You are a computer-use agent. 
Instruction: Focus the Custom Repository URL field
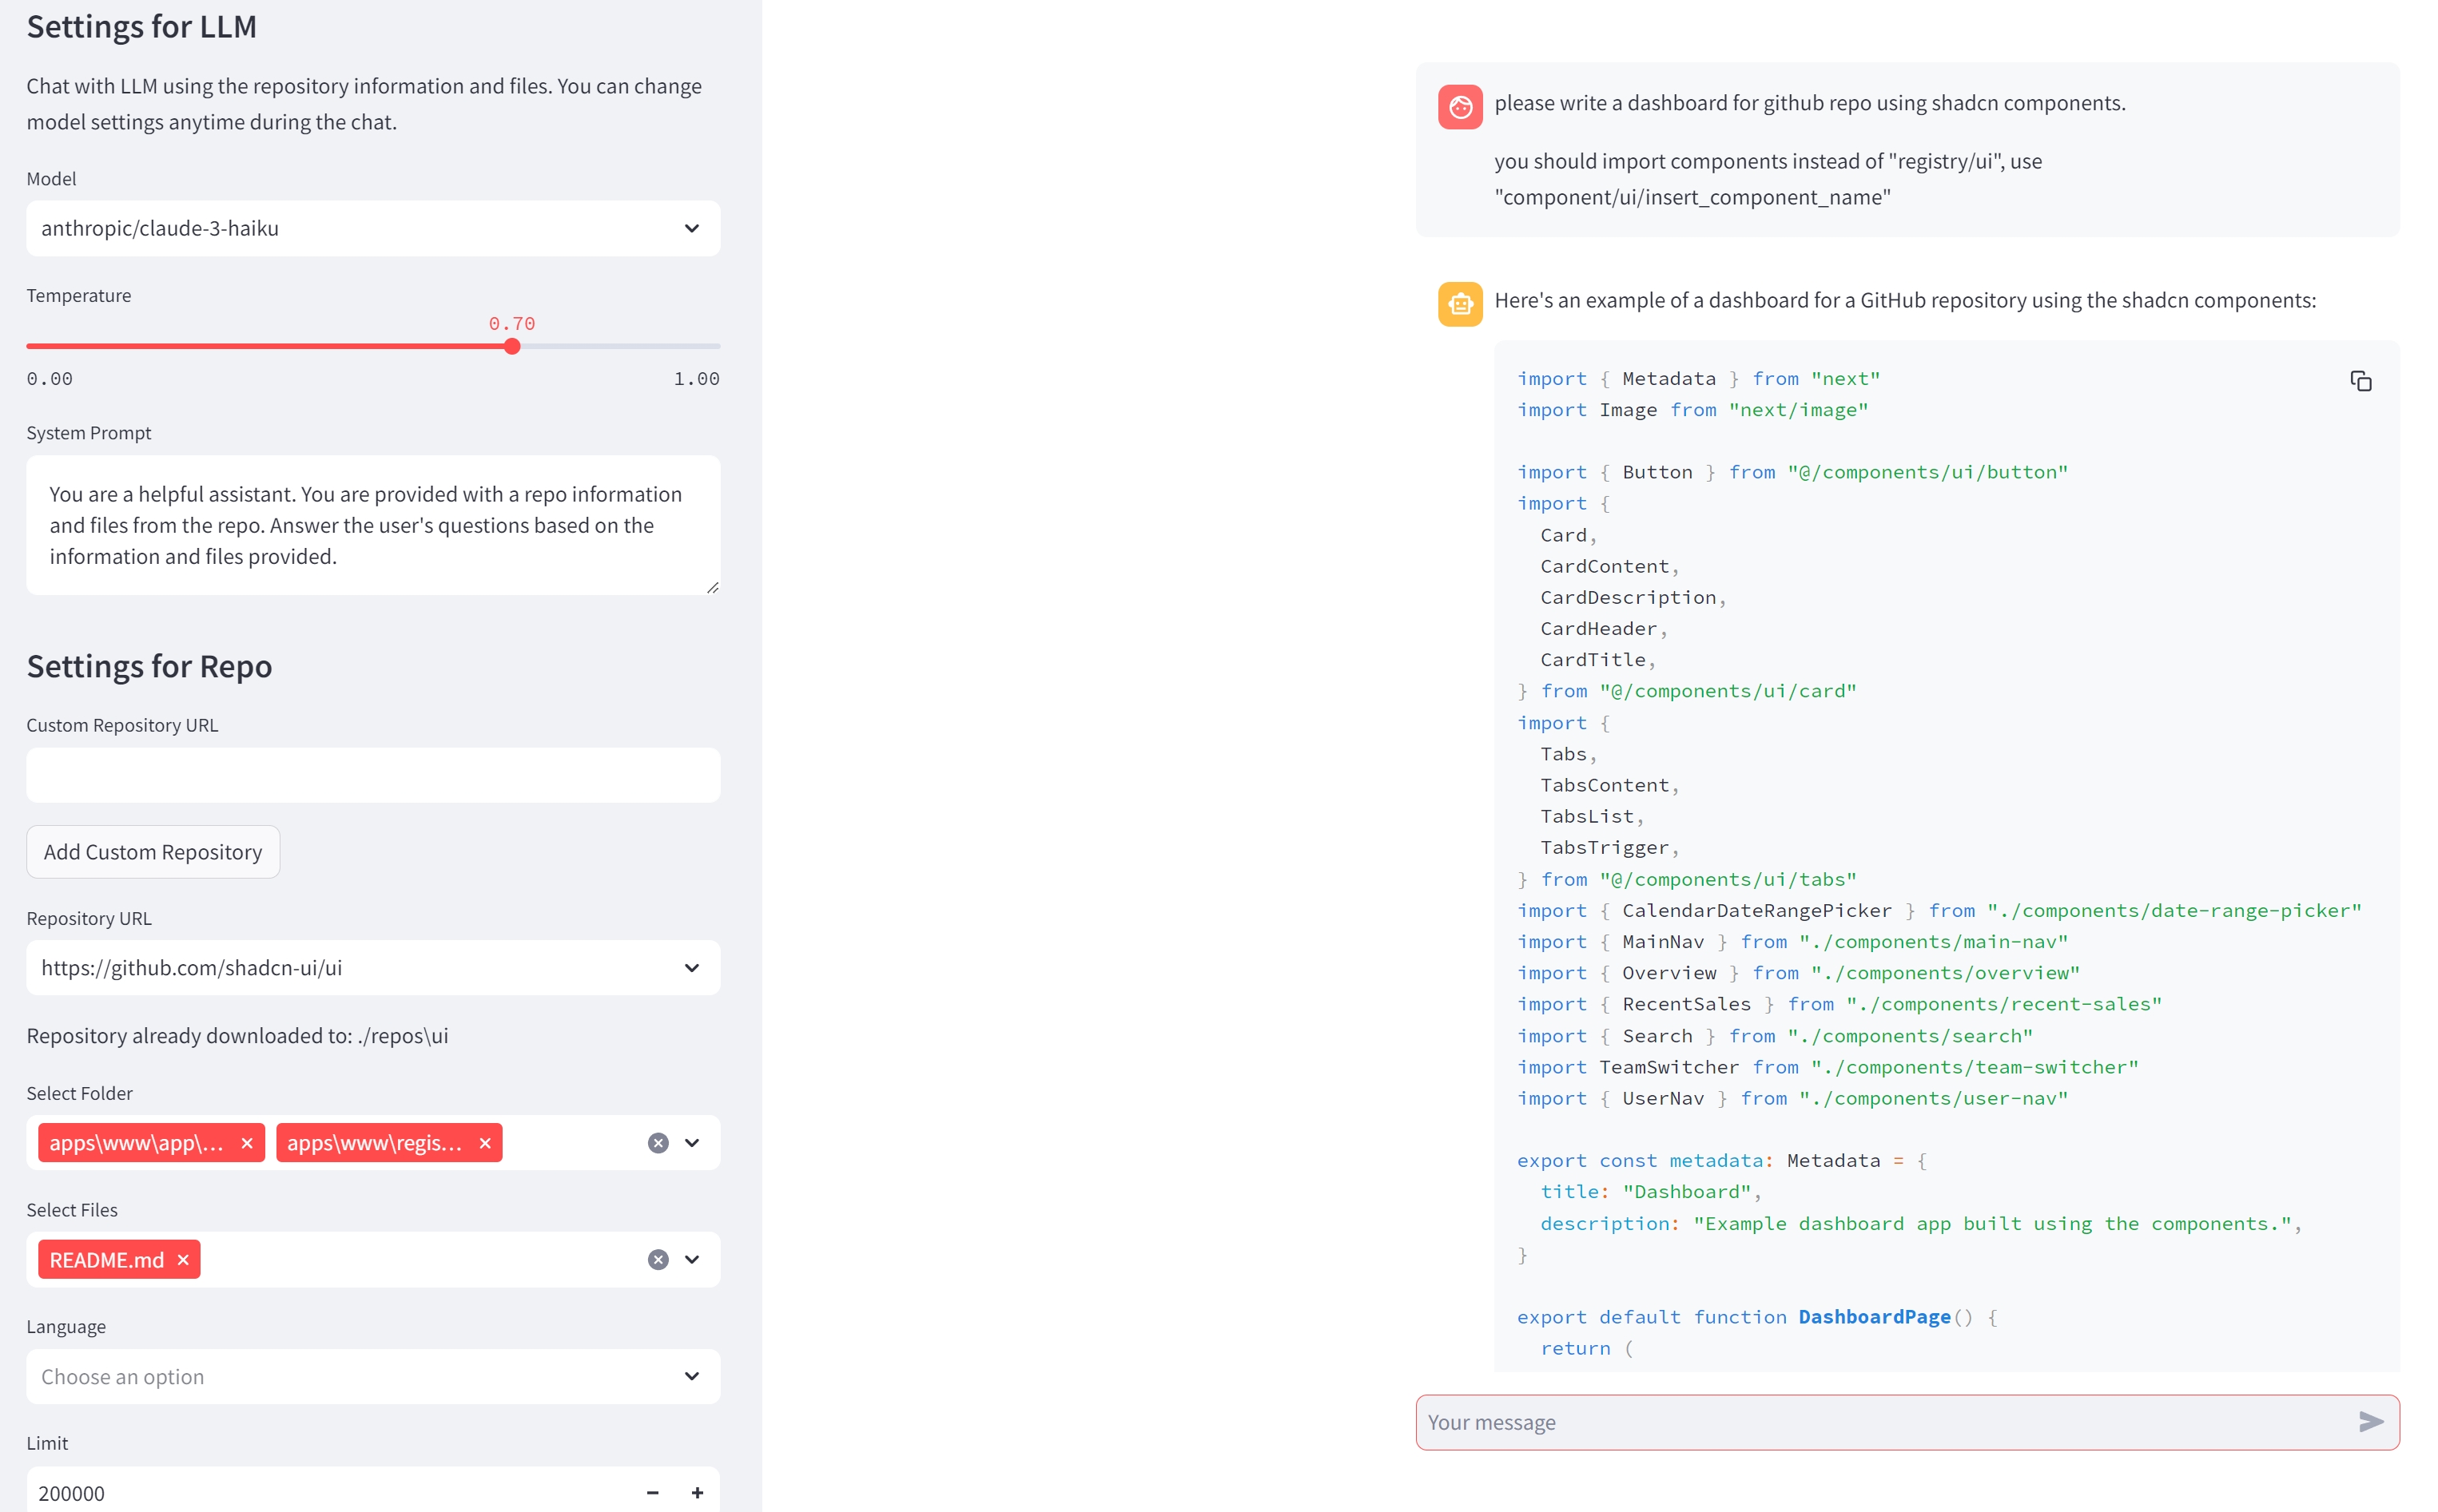point(372,775)
